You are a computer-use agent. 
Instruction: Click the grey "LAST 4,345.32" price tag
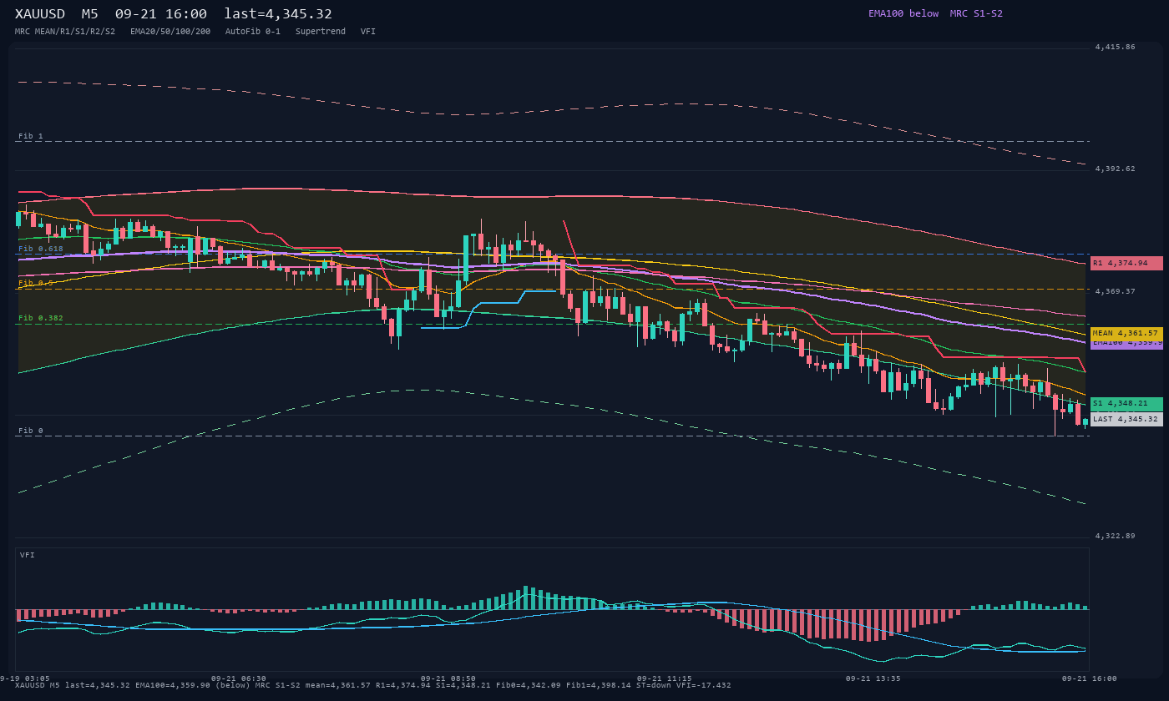coord(1126,419)
